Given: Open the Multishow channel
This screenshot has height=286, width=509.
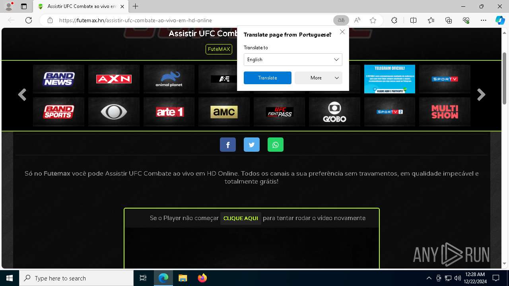Looking at the screenshot, I should [x=445, y=112].
